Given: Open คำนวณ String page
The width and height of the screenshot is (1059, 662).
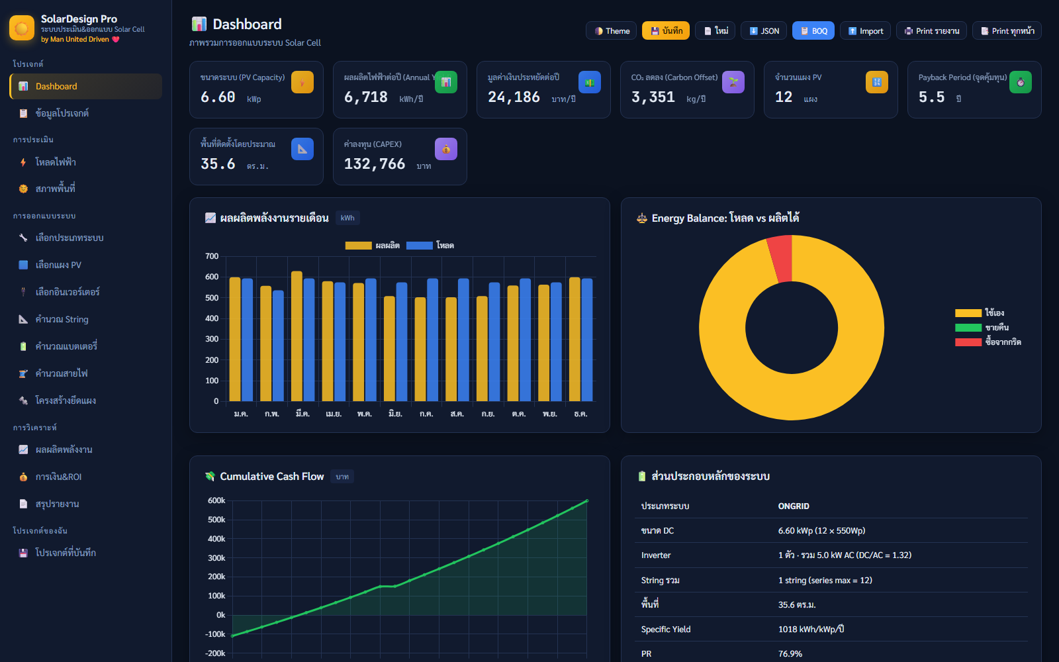Looking at the screenshot, I should [x=86, y=319].
